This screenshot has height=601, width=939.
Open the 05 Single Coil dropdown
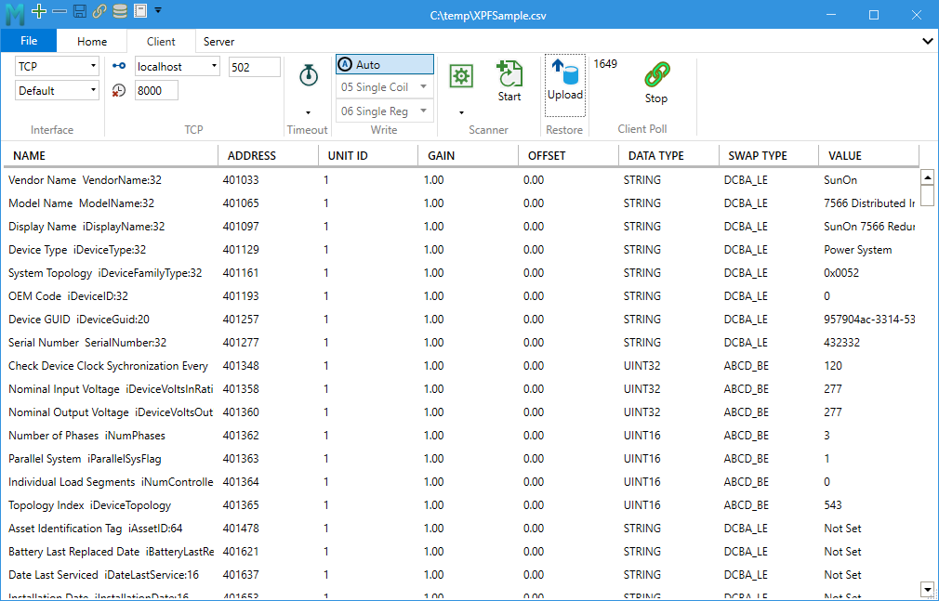click(385, 86)
